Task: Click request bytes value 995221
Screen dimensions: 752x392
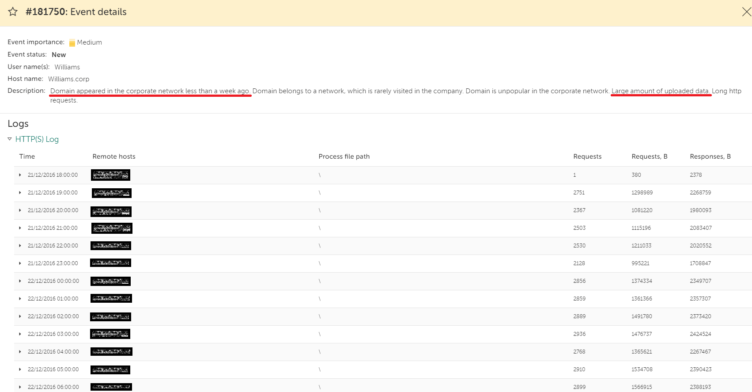Action: pyautogui.click(x=640, y=263)
